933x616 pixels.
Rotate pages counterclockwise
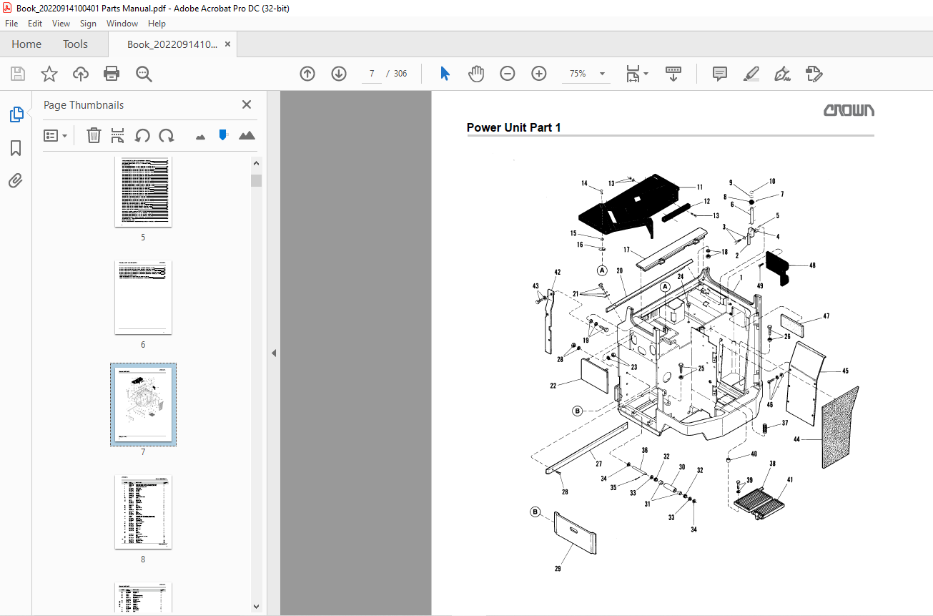coord(142,135)
